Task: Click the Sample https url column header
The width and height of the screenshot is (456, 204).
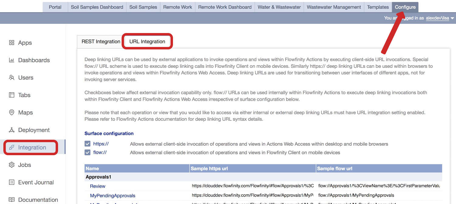Action: point(209,169)
